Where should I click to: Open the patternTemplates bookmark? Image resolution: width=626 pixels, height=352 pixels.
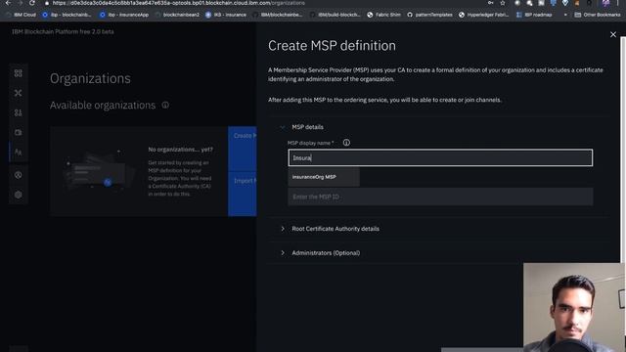[x=429, y=15]
